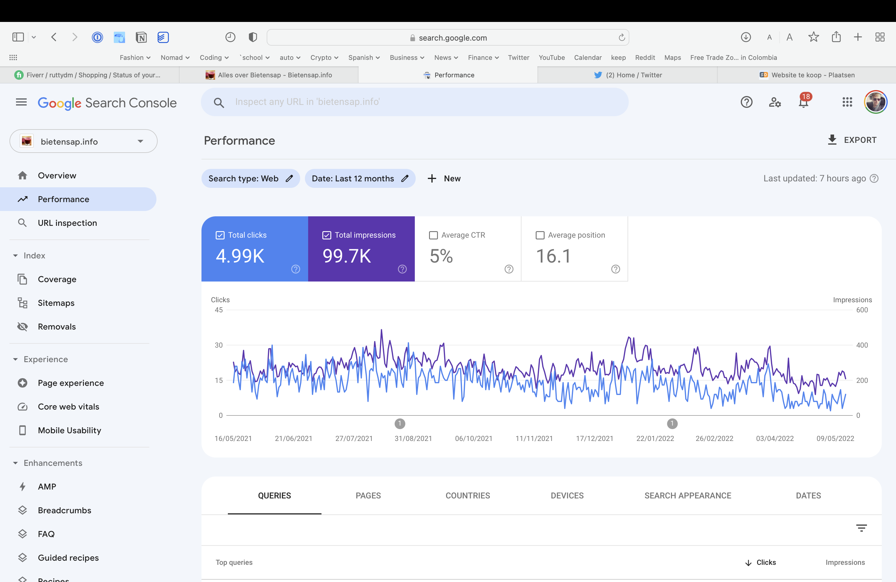Open notifications bell with 18 badge

(x=804, y=101)
